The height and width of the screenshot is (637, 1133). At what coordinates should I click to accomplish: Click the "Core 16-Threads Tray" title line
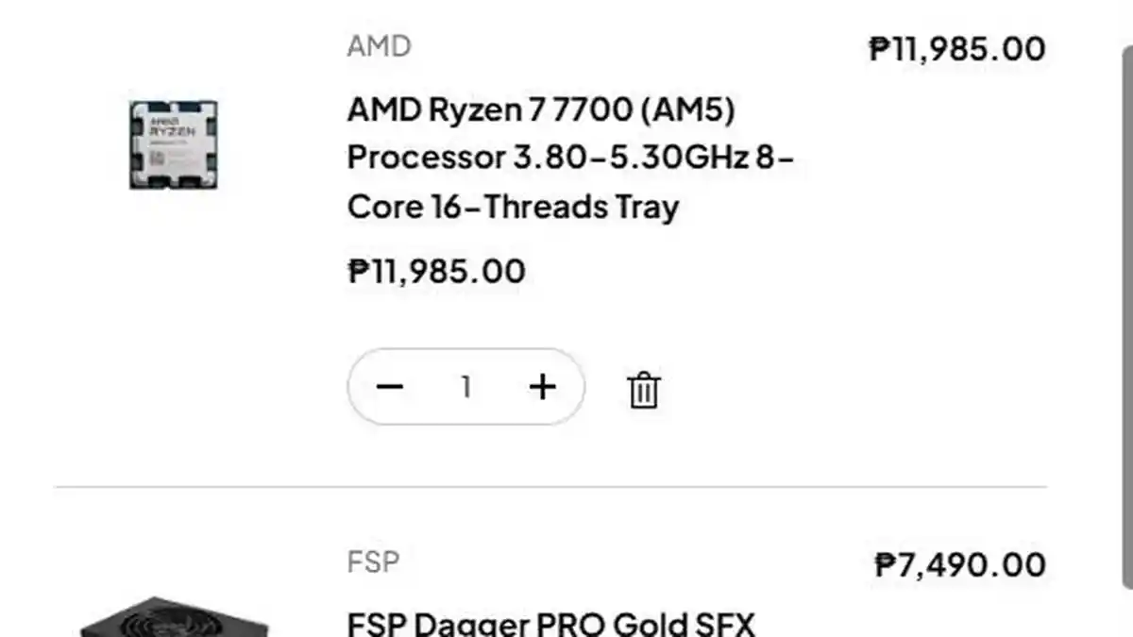pos(513,207)
